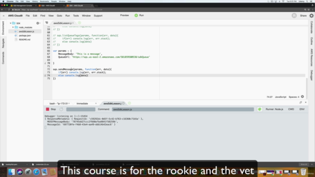Open the Preview option
The height and width of the screenshot is (177, 315).
click(x=125, y=15)
